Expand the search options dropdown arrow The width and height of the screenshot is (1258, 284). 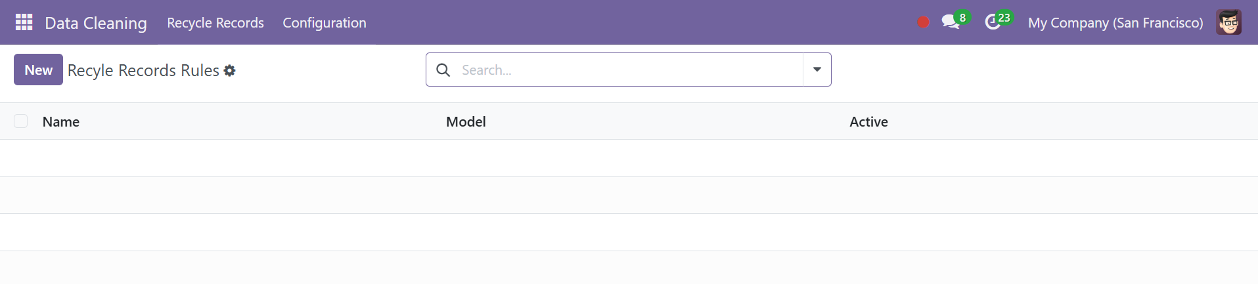point(817,70)
